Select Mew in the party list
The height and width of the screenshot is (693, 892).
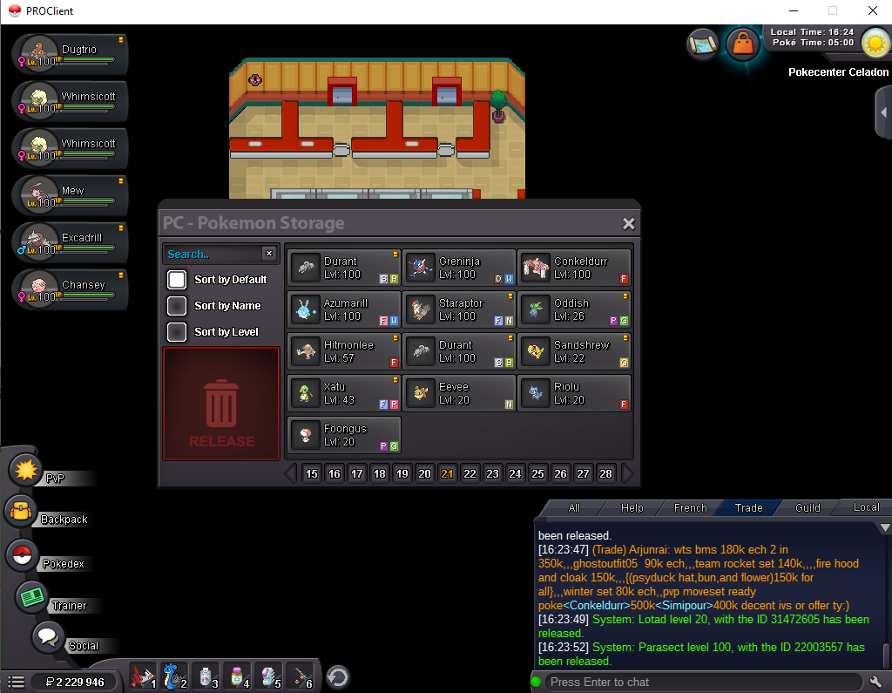70,196
